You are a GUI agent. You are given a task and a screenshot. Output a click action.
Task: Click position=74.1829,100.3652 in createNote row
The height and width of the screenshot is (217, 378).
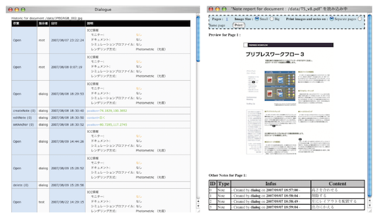pyautogui.click(x=107, y=111)
